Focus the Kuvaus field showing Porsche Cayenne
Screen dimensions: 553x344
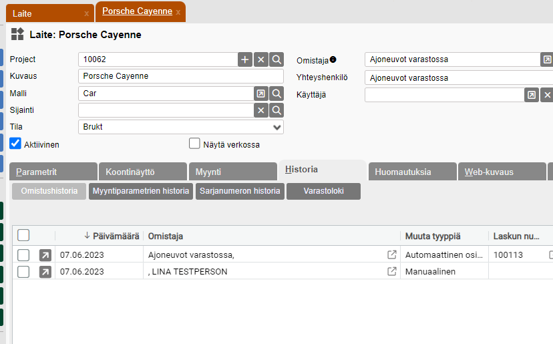[181, 76]
